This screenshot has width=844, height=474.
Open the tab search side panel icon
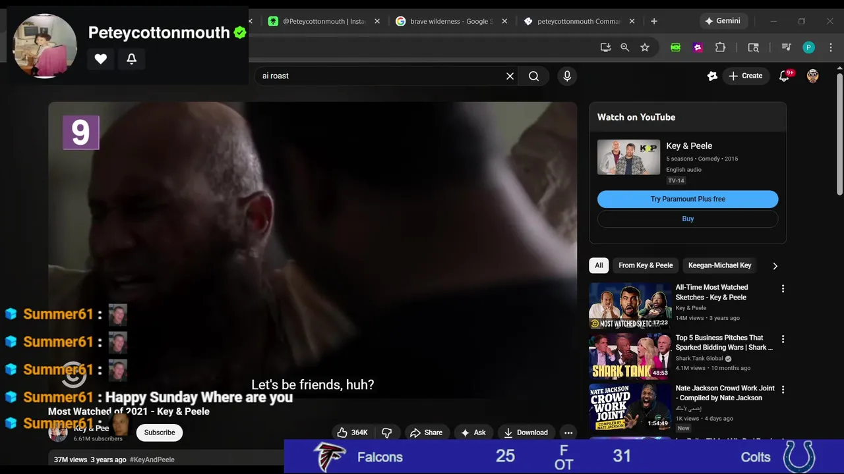tap(753, 47)
